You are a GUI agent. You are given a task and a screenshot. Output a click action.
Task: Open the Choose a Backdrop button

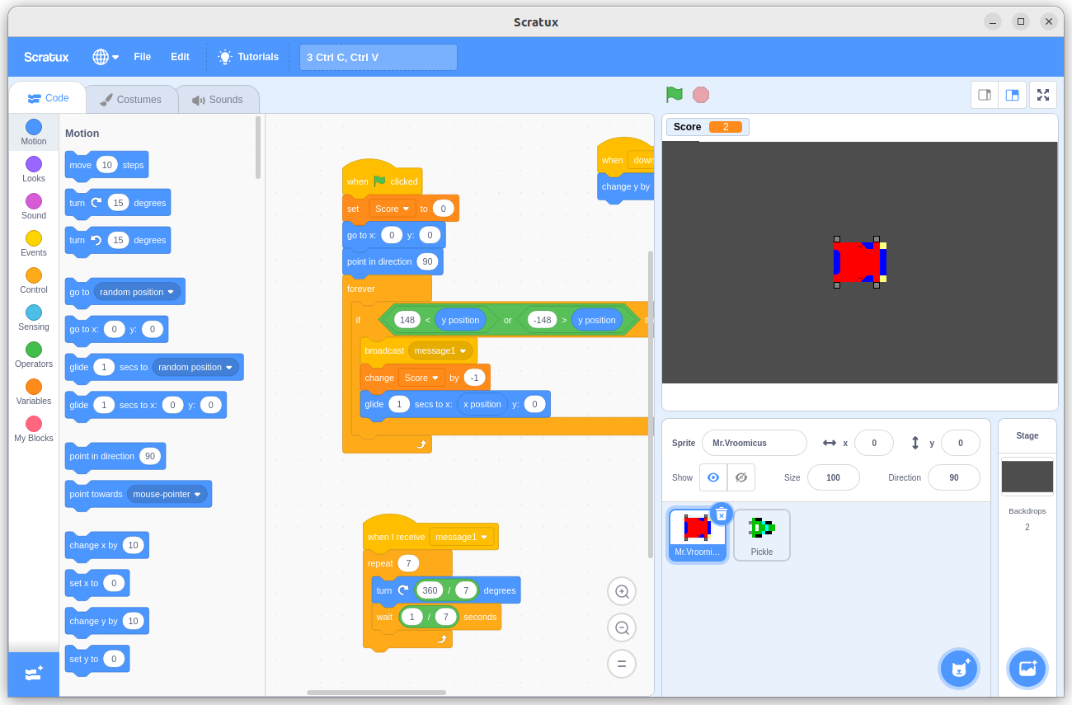coord(1027,668)
